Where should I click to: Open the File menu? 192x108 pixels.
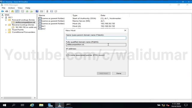(x=4, y=8)
